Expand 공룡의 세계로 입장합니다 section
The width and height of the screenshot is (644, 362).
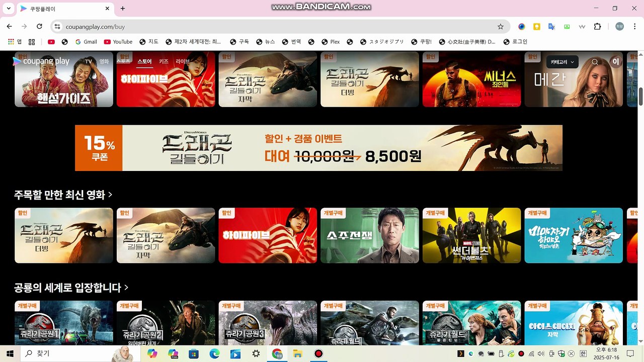click(71, 288)
